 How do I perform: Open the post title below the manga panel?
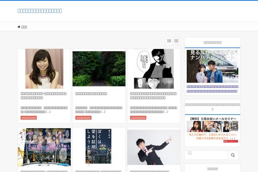(153, 95)
